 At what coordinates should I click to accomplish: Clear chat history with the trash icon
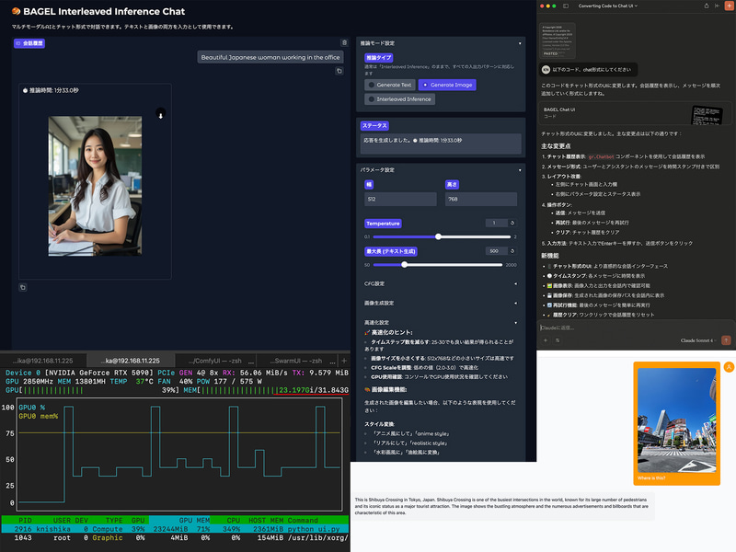(344, 42)
